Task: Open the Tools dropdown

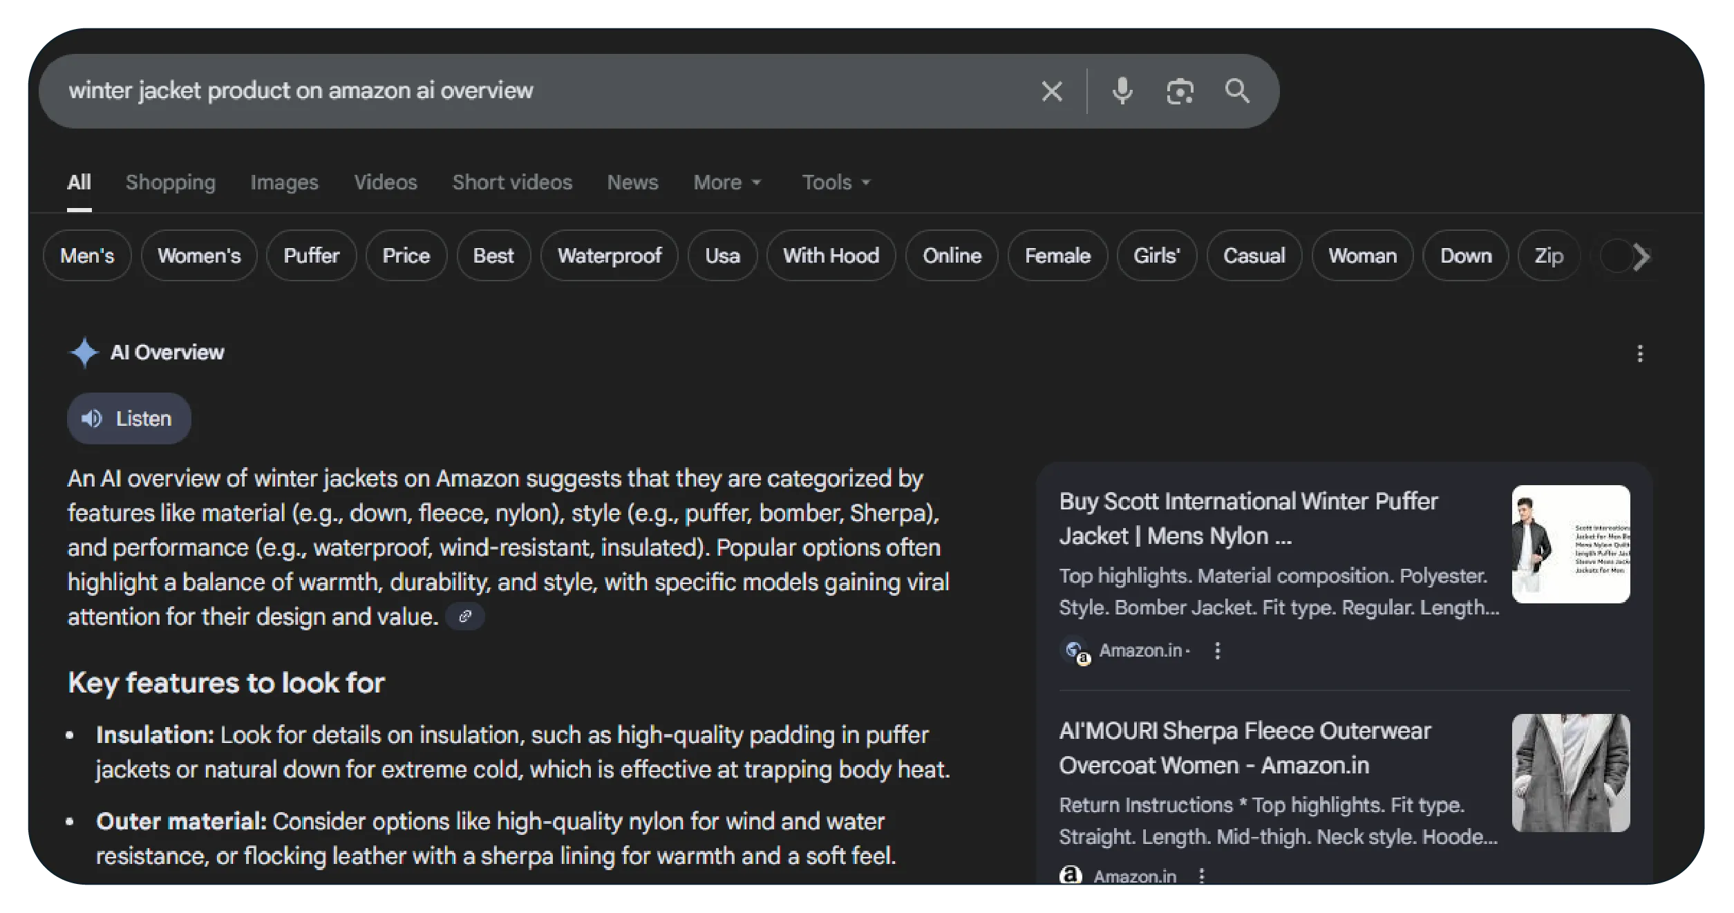Action: coord(835,182)
